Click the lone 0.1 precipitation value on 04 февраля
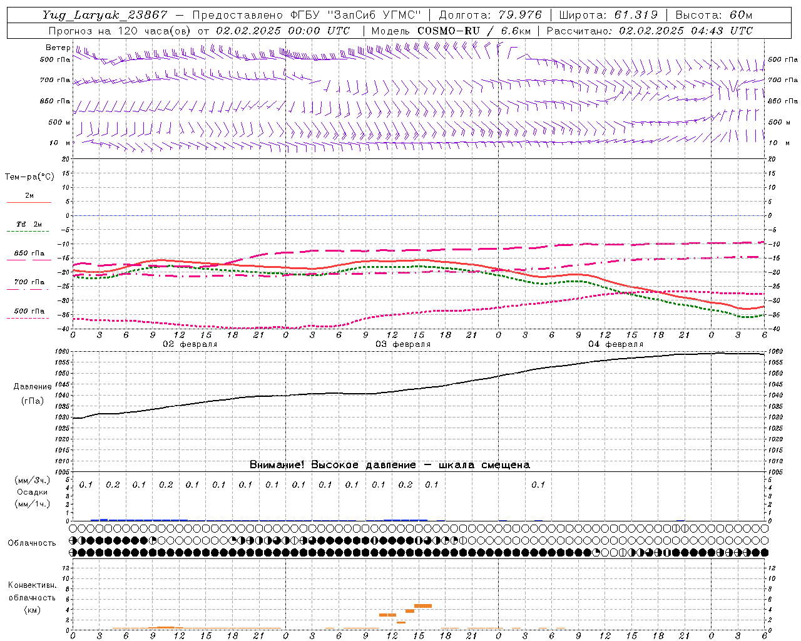The image size is (801, 641). tap(538, 485)
